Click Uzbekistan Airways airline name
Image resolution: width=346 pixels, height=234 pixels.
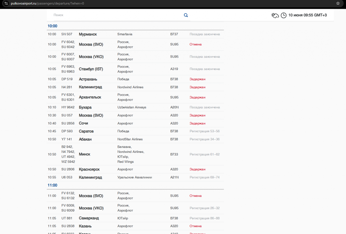pos(132,107)
